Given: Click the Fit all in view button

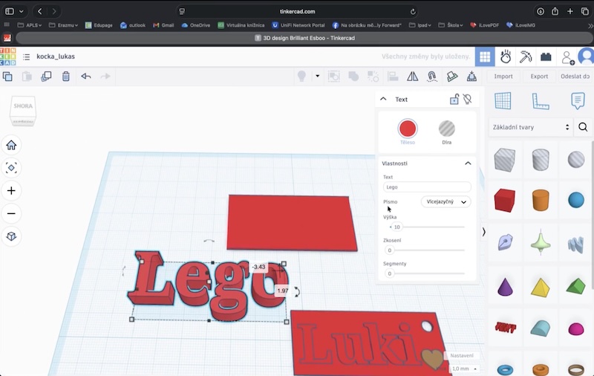Looking at the screenshot, I should (x=11, y=167).
